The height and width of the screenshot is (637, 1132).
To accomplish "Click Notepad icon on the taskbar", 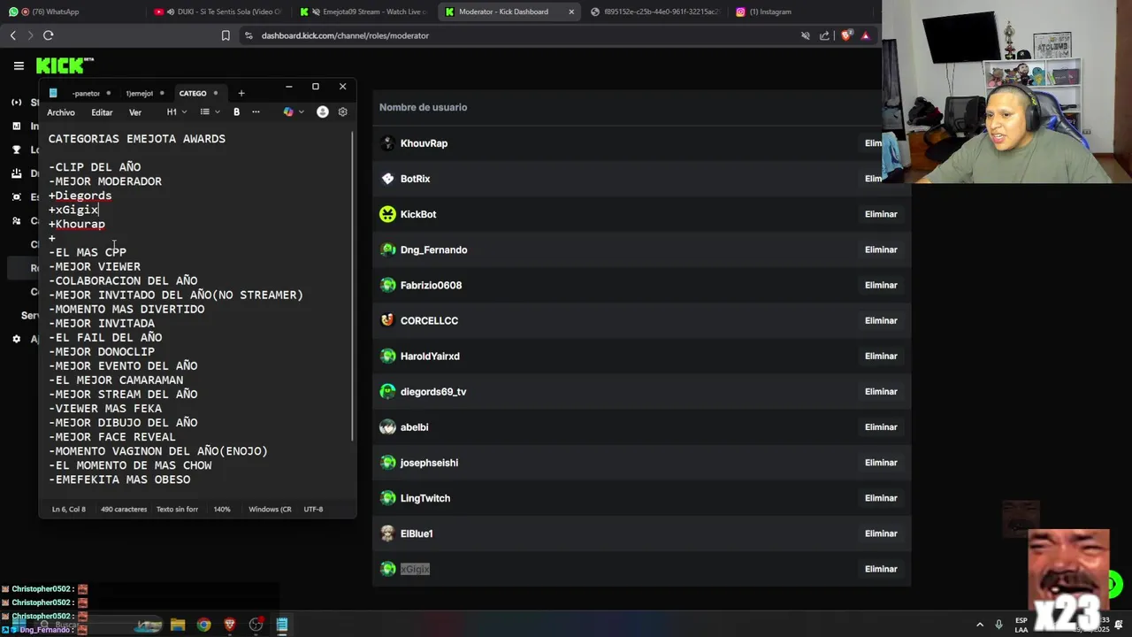I will click(x=282, y=625).
